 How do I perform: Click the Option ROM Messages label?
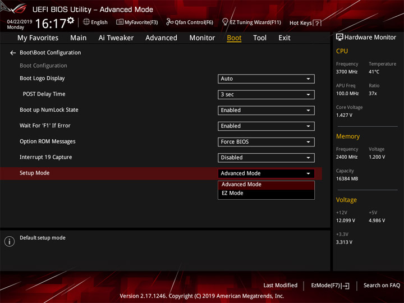[x=48, y=141]
